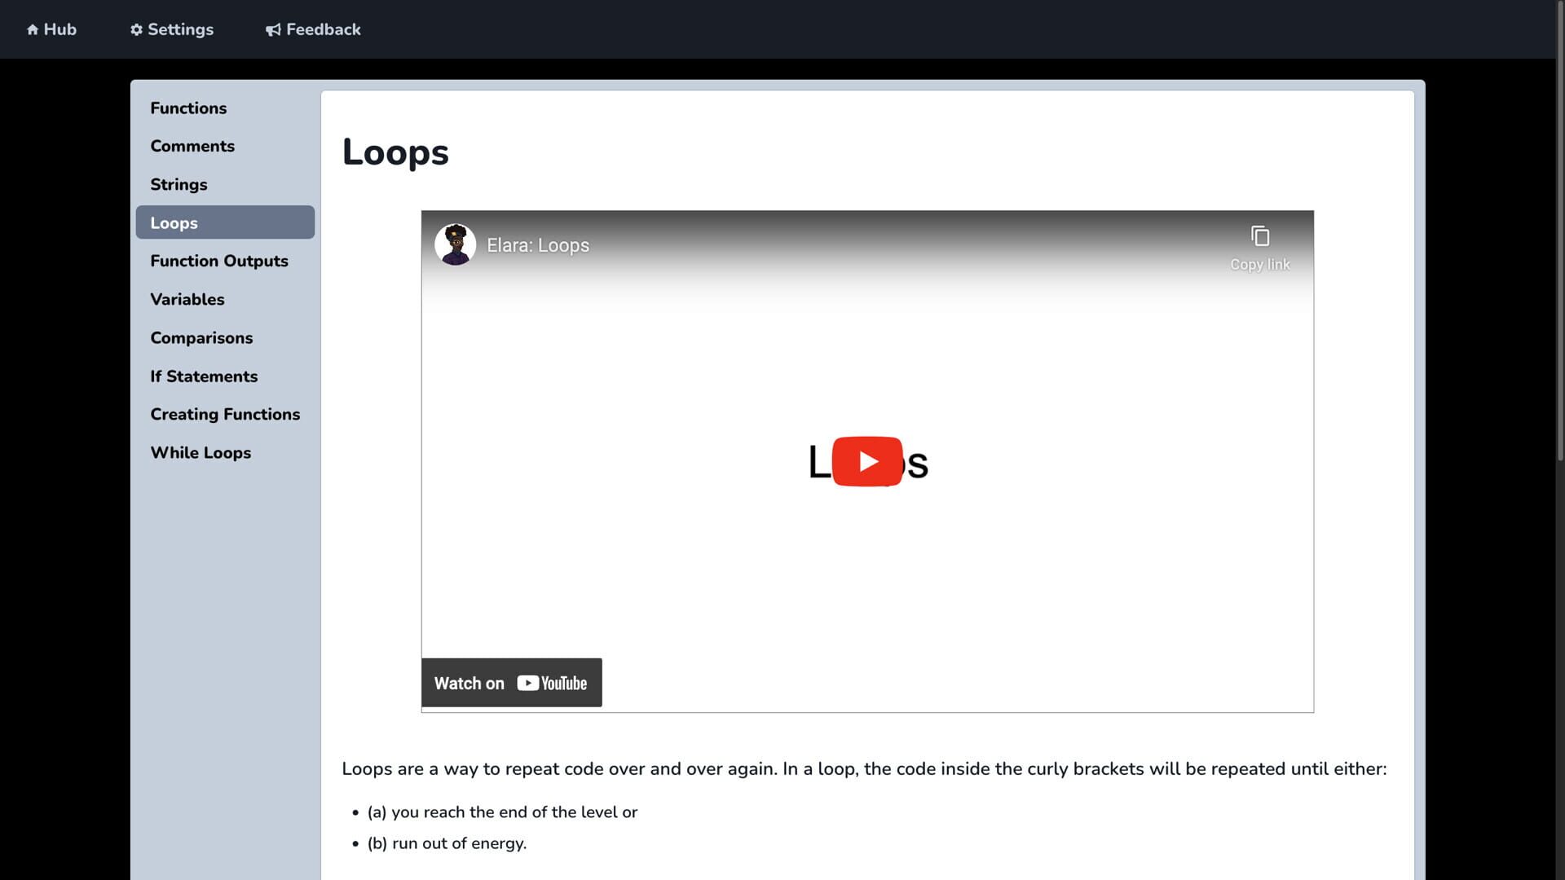Viewport: 1565px width, 880px height.
Task: Select While Loops in sidebar
Action: tap(201, 453)
